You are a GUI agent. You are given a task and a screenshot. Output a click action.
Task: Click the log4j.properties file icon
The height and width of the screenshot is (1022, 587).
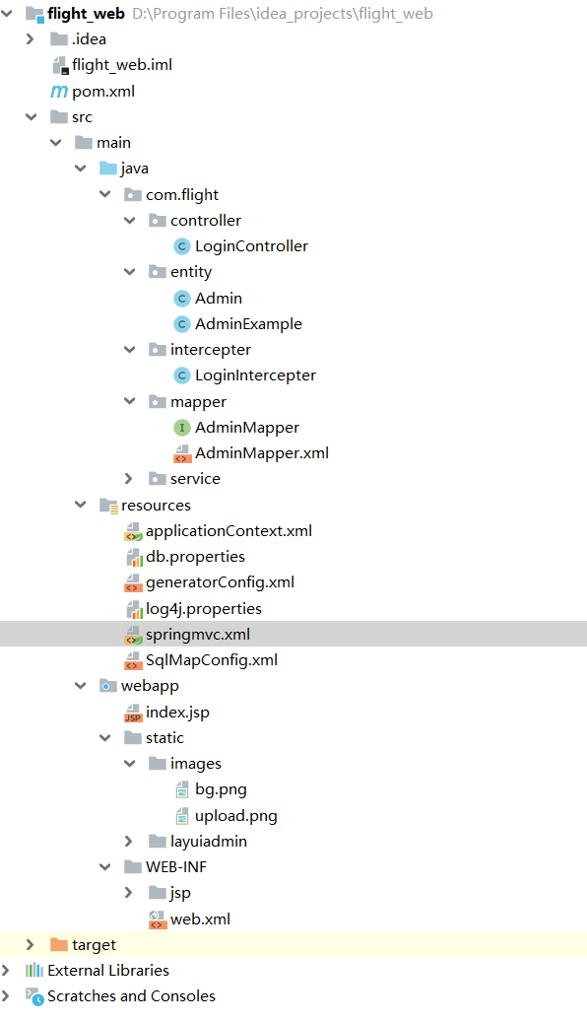click(134, 609)
